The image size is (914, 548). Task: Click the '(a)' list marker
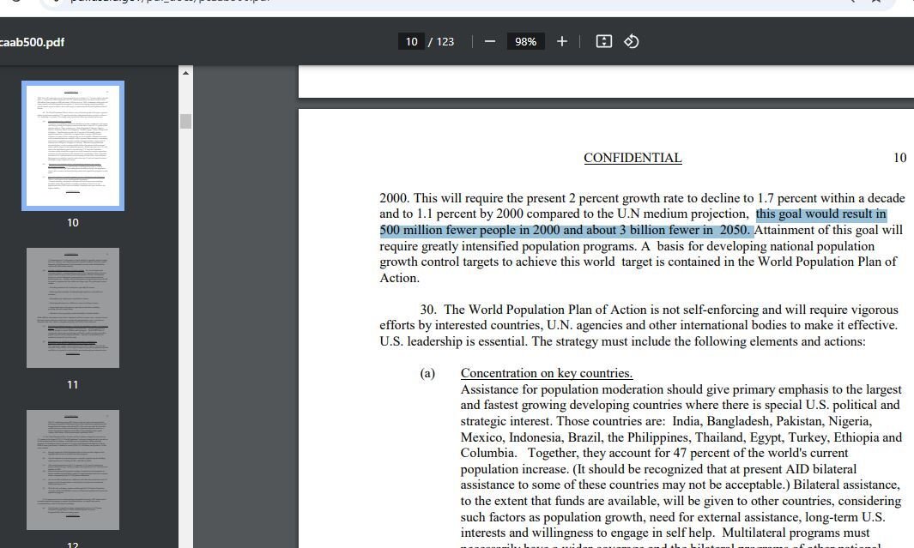click(427, 373)
